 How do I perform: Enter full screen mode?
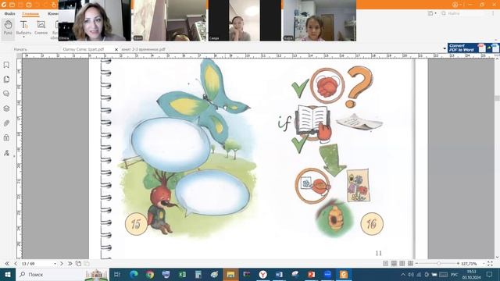tap(490, 264)
